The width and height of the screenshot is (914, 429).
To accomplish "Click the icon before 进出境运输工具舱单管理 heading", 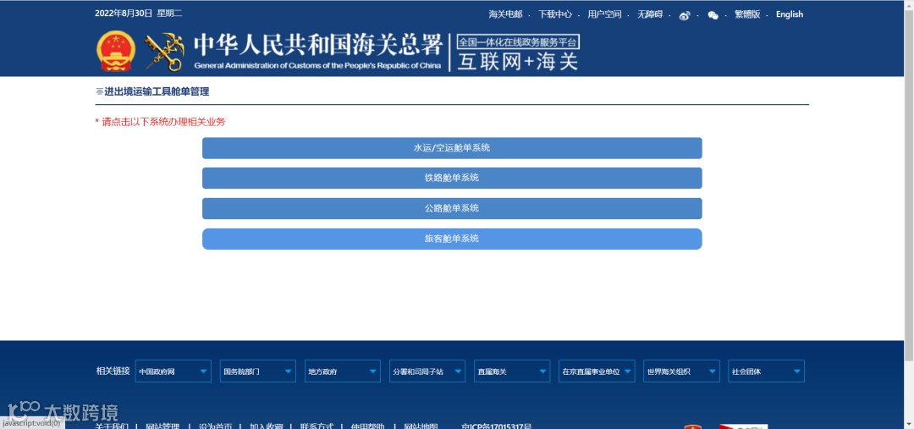I will pos(98,91).
